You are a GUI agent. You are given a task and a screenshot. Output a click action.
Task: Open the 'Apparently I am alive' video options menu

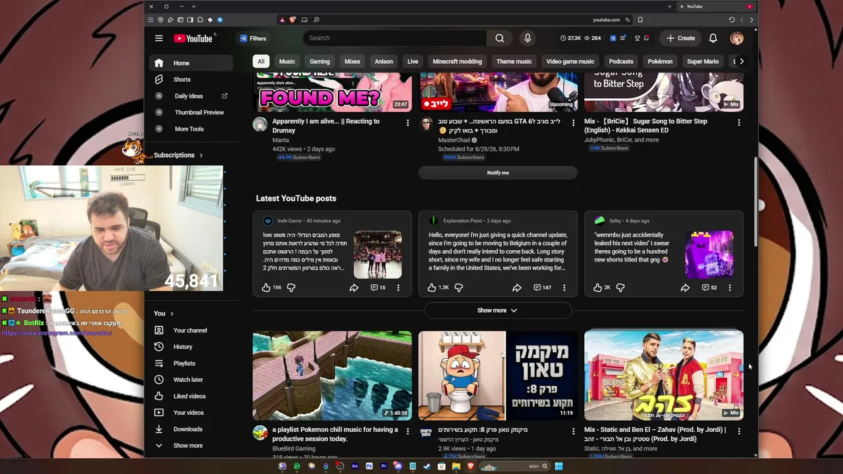tap(408, 122)
